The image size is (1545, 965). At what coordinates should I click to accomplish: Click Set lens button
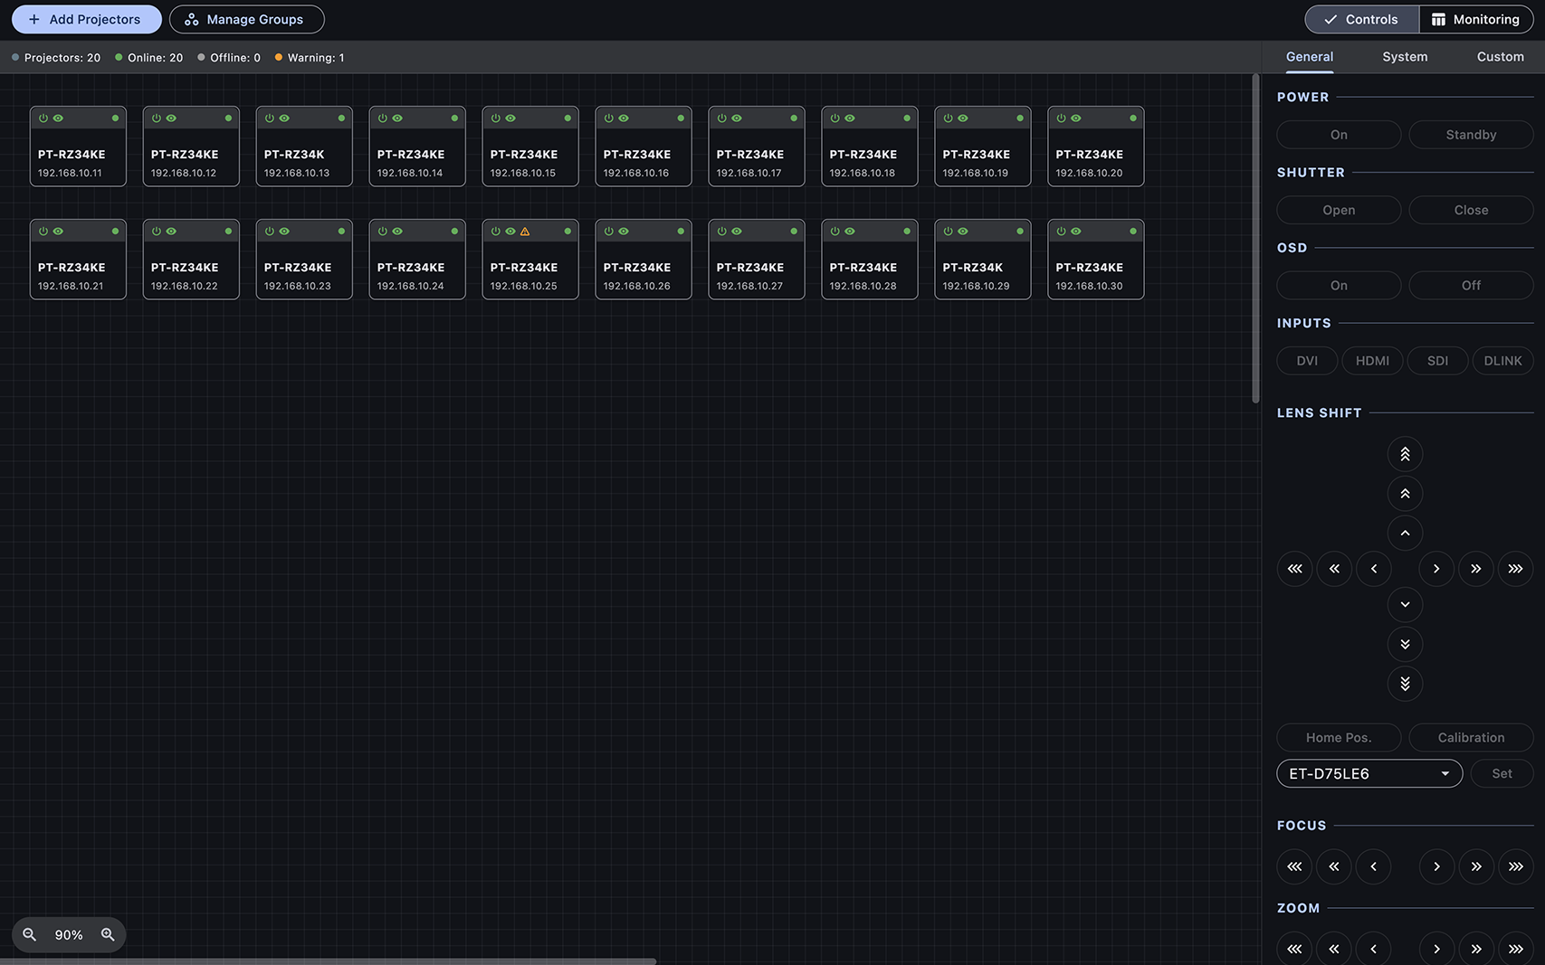tap(1502, 773)
